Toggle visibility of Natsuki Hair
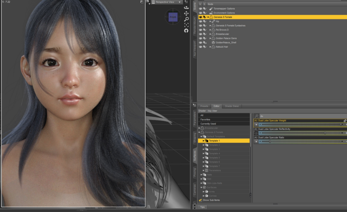The image size is (347, 212). pos(200,47)
